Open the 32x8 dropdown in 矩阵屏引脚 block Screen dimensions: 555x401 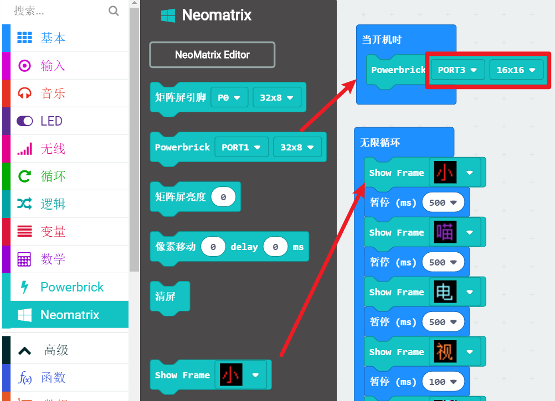click(x=276, y=97)
